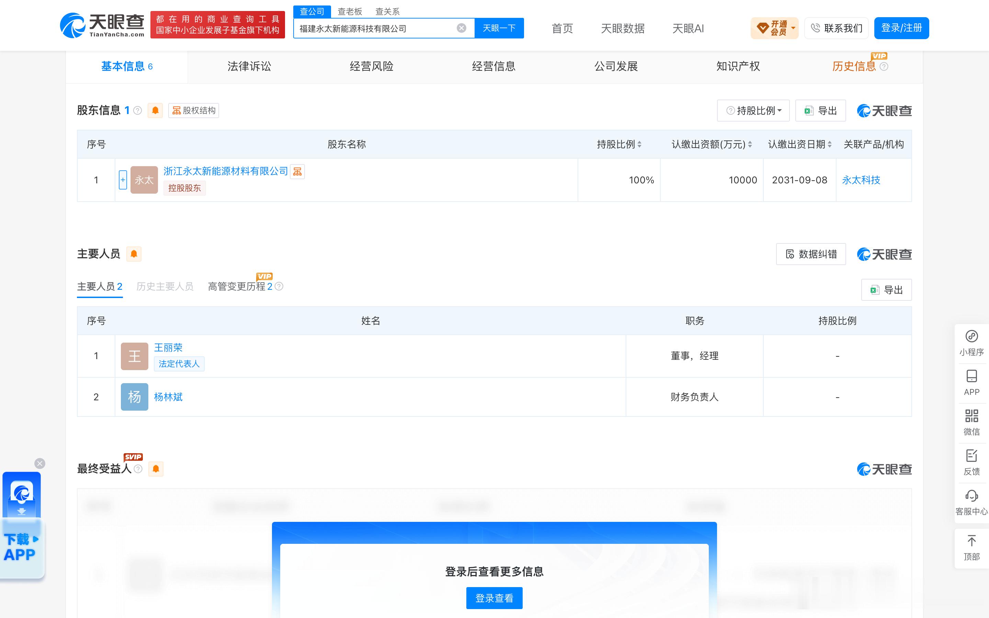Click the 登录/注册 button
The height and width of the screenshot is (618, 989).
[x=901, y=28]
